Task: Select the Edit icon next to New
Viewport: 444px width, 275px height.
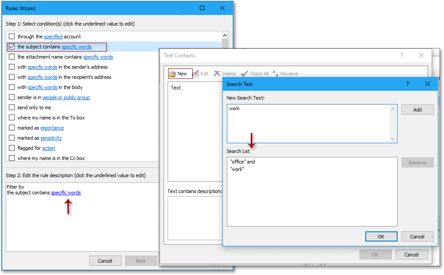Action: 196,73
